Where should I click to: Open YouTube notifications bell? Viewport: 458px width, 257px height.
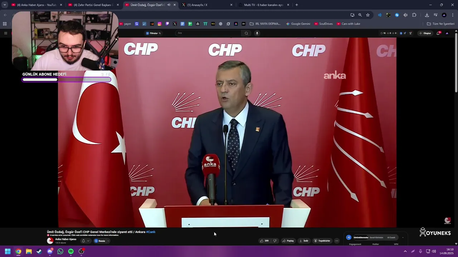tap(438, 33)
